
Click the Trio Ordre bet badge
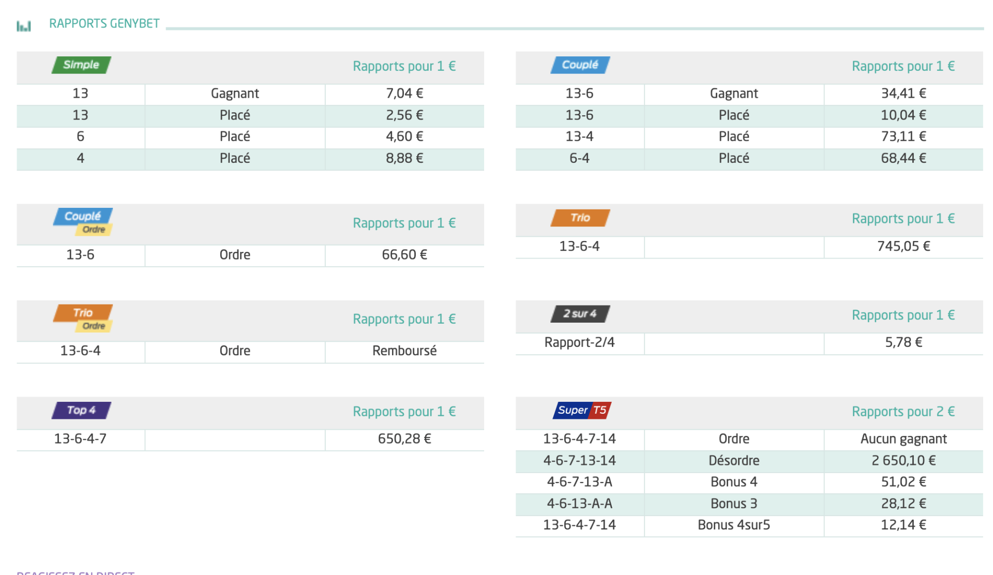(x=83, y=318)
